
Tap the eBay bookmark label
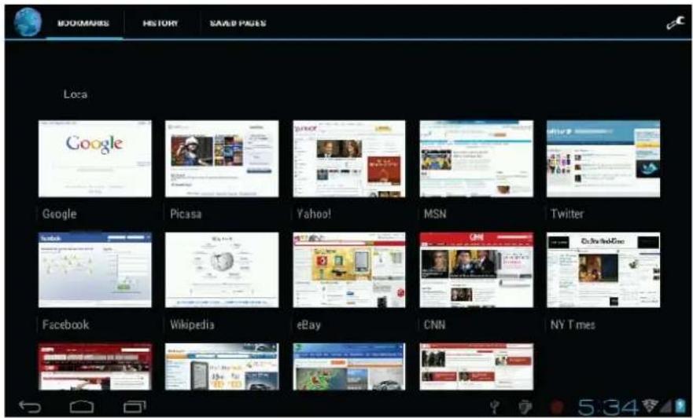coord(308,325)
